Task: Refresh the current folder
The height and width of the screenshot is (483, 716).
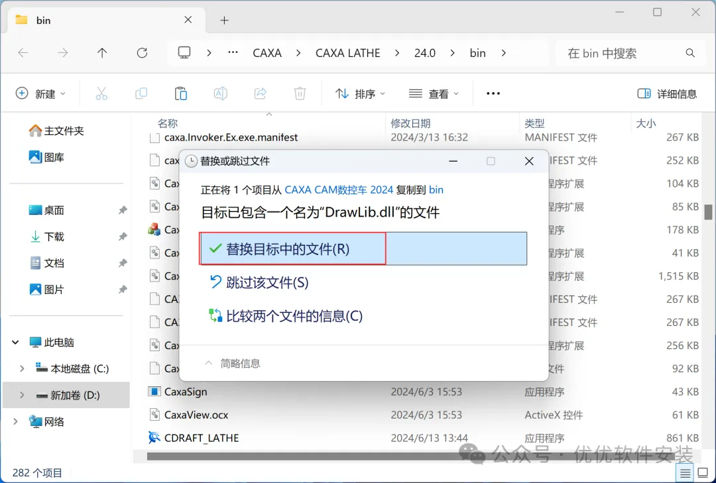Action: [x=142, y=53]
